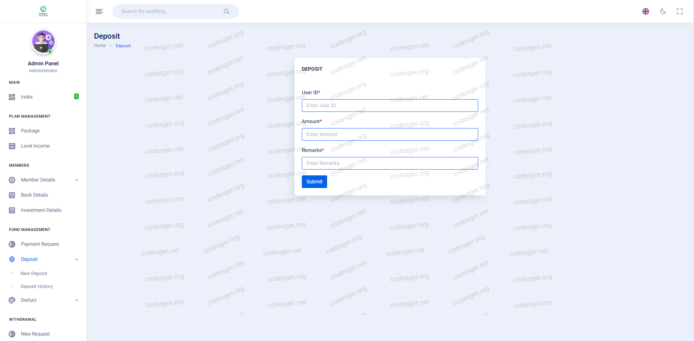The width and height of the screenshot is (694, 341).
Task: Enter fullscreen mode via expand icon
Action: point(680,12)
